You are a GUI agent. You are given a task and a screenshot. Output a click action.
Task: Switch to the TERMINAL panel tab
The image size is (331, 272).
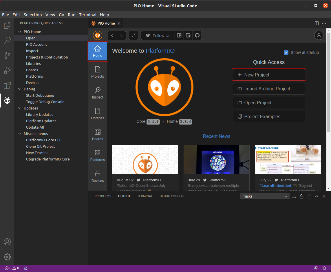point(145,196)
